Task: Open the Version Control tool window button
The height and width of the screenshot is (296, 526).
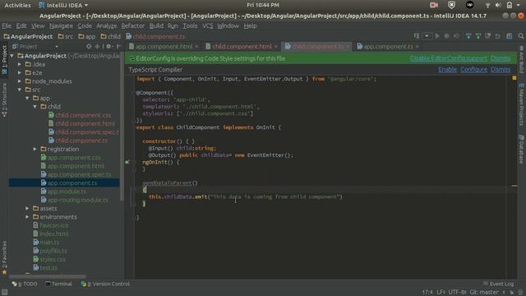Action: pos(105,284)
